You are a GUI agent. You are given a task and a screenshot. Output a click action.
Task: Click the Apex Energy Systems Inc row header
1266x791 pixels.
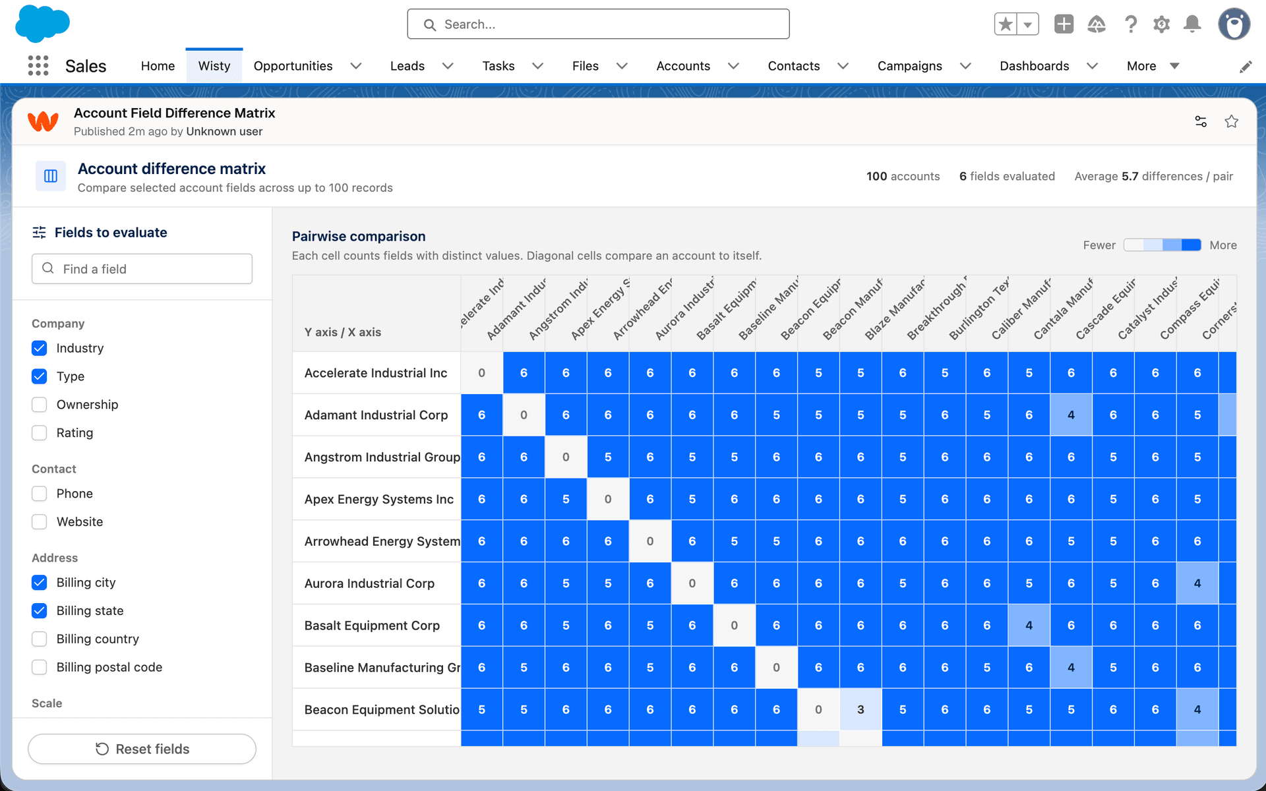click(x=377, y=499)
